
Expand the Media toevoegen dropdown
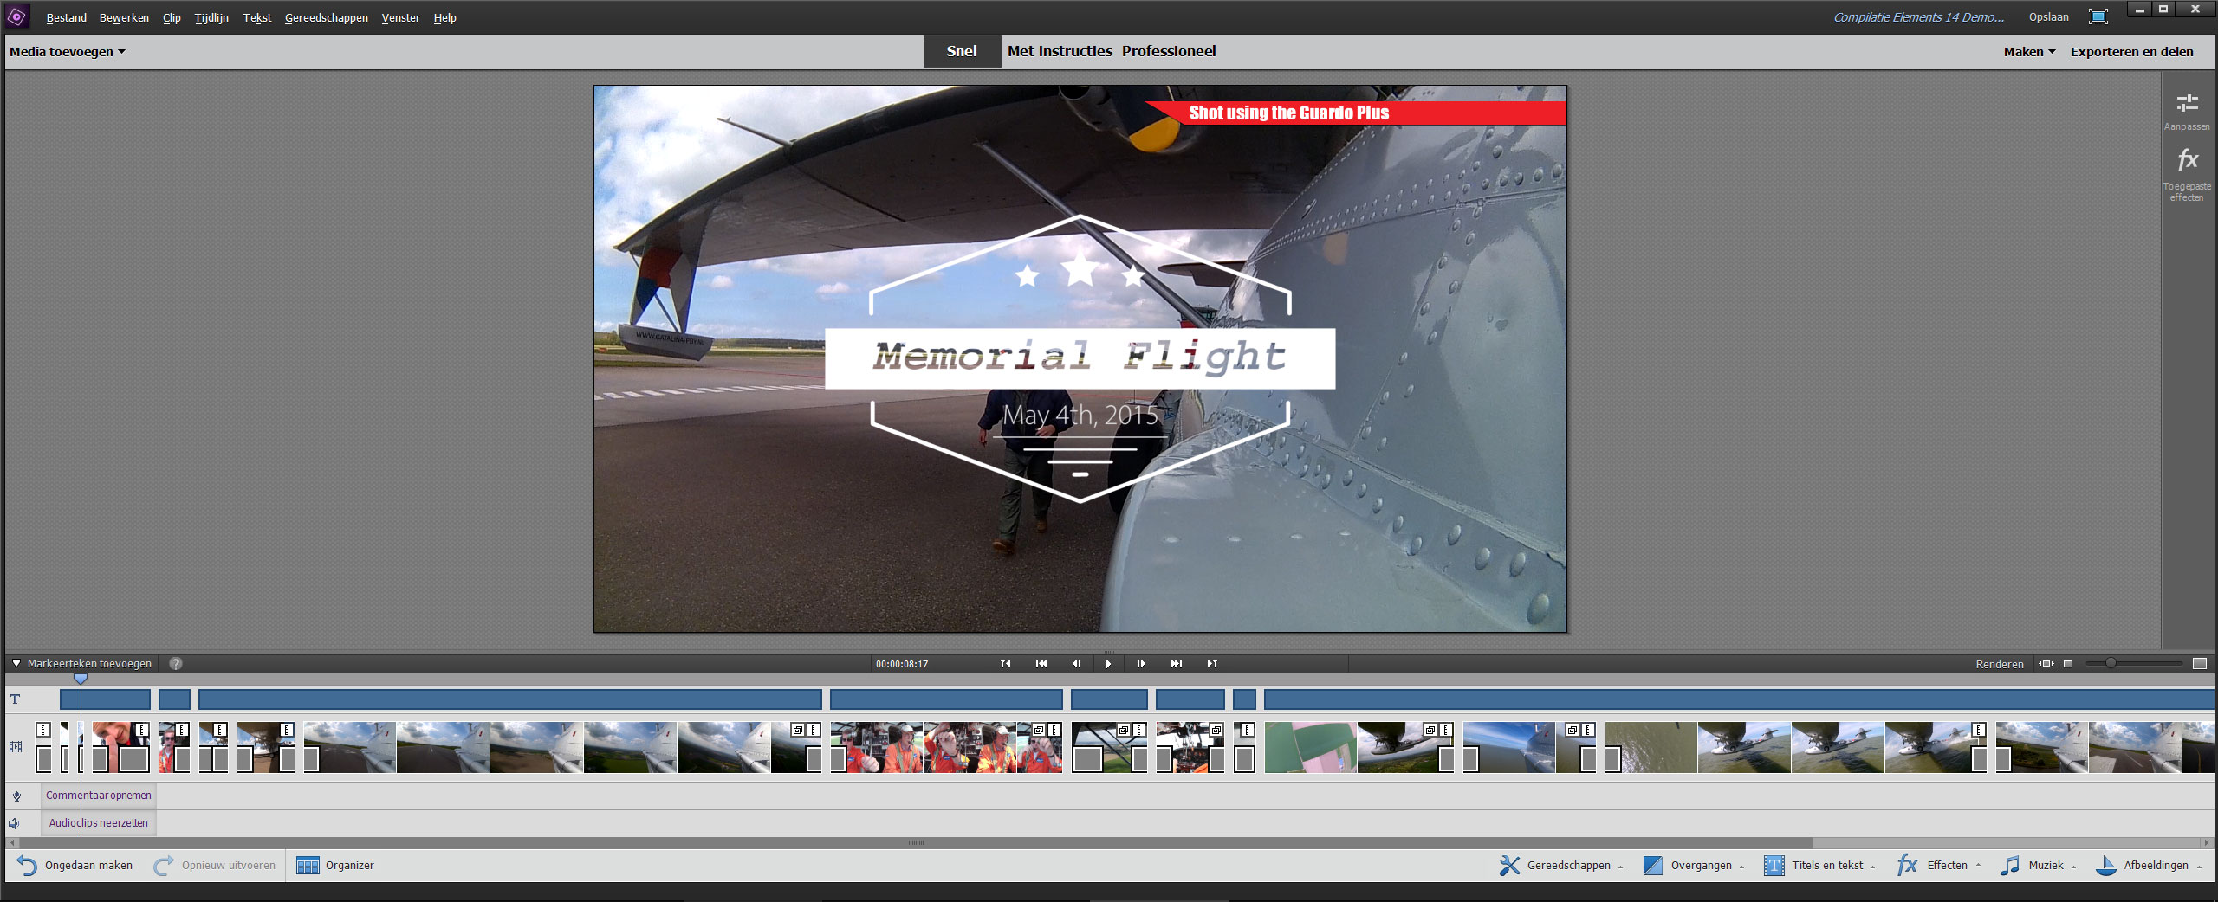pyautogui.click(x=68, y=52)
